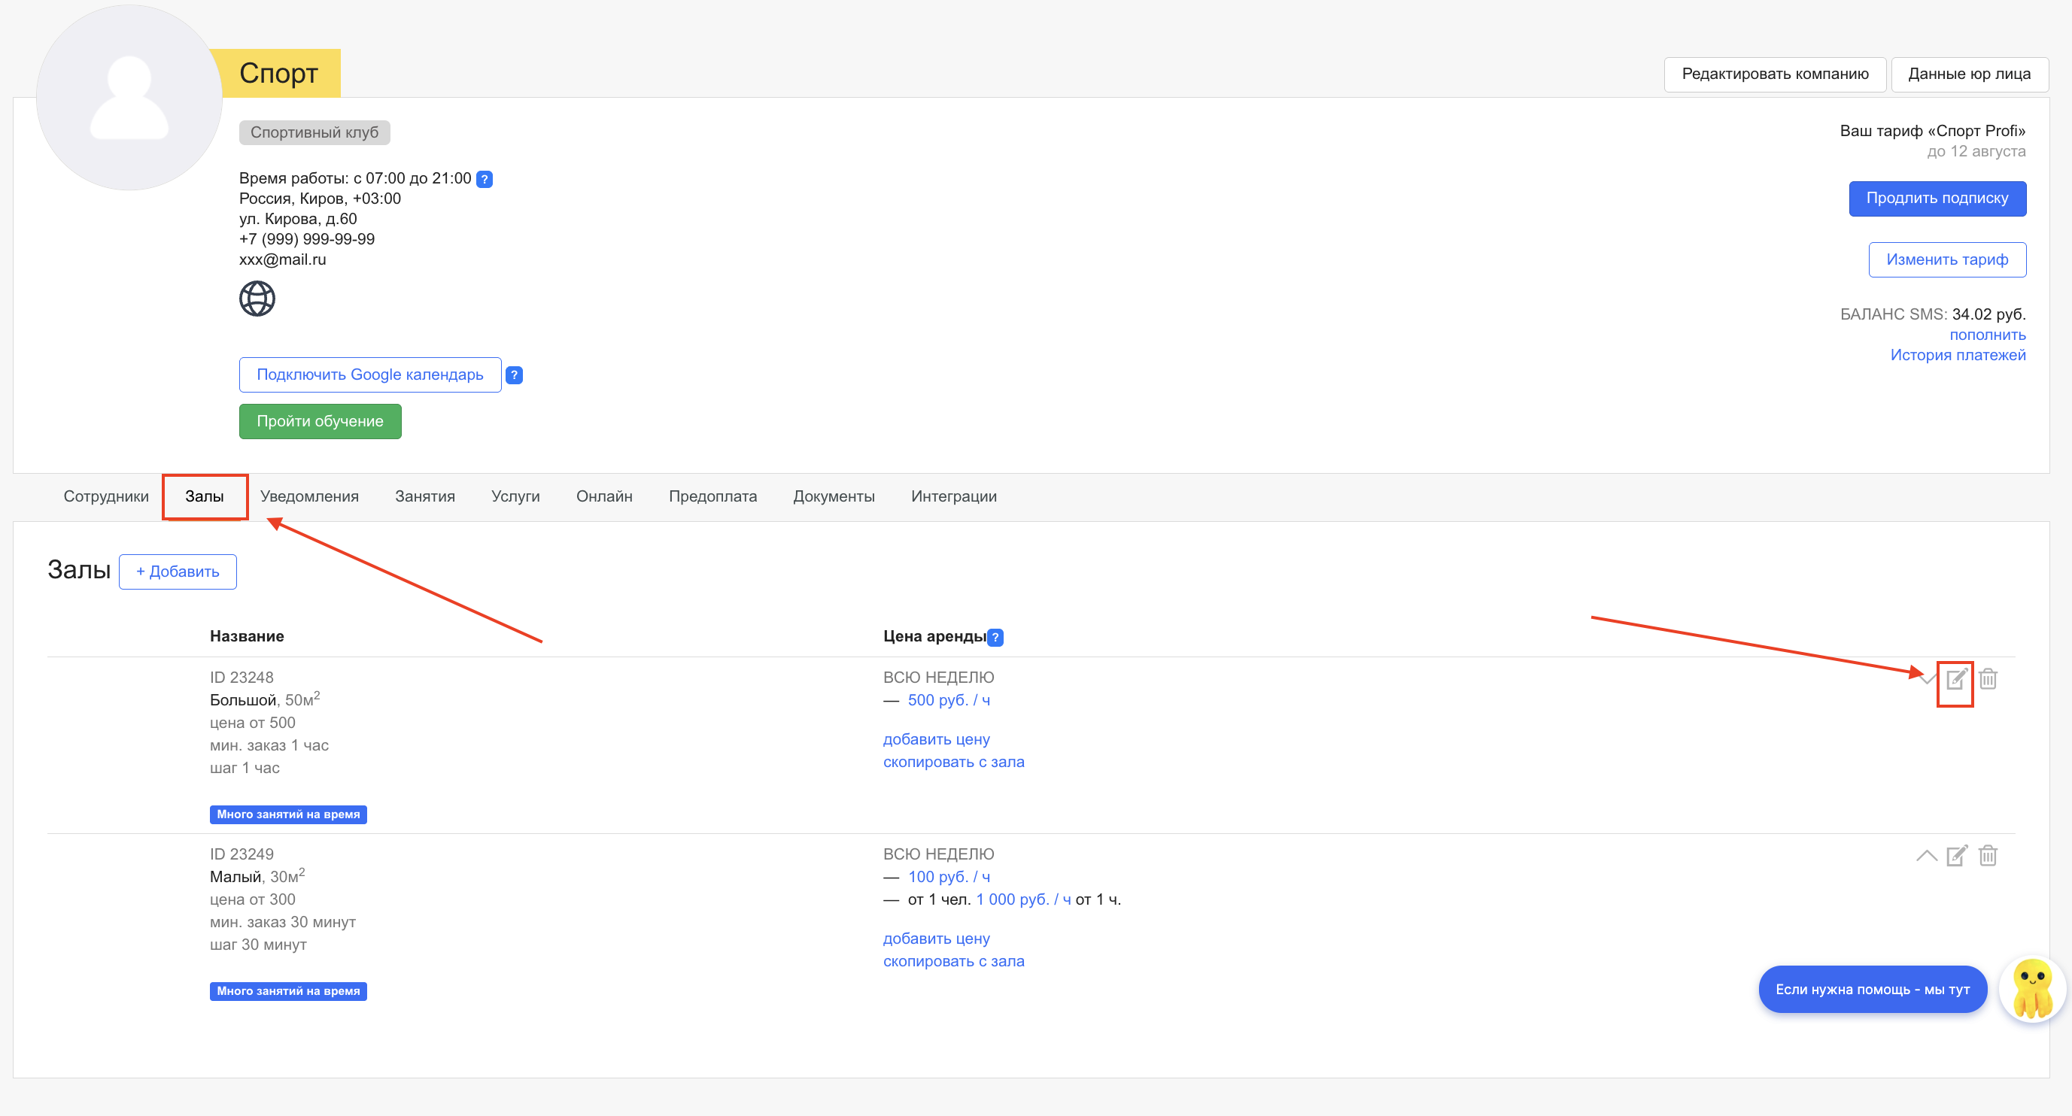Switch to the Сотрудники tab
The height and width of the screenshot is (1116, 2072).
106,496
